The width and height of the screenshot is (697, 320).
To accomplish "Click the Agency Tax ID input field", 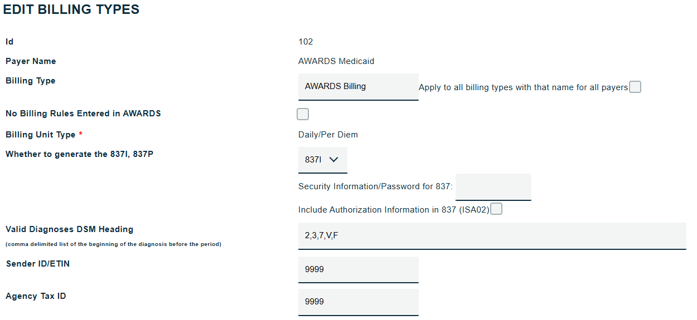I will point(359,302).
